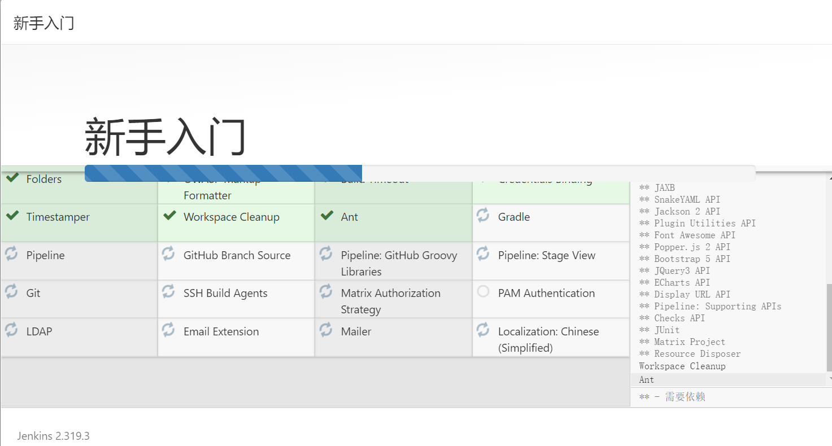The width and height of the screenshot is (832, 446).
Task: Click the Pipeline: Stage View text
Action: [547, 255]
